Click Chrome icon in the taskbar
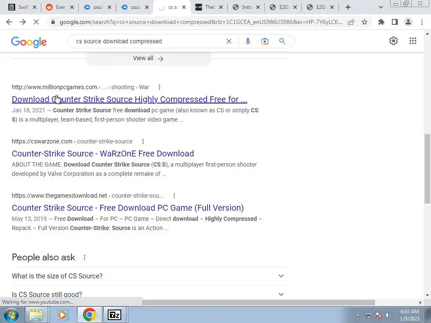The width and height of the screenshot is (431, 323). pos(89,315)
